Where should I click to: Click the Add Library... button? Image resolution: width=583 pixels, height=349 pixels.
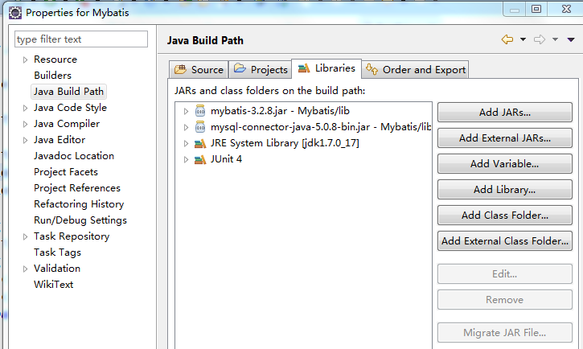tap(504, 190)
